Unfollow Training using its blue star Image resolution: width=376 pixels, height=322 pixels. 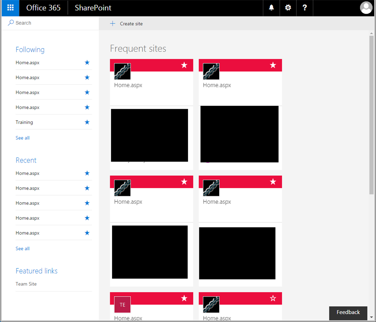[x=87, y=122]
